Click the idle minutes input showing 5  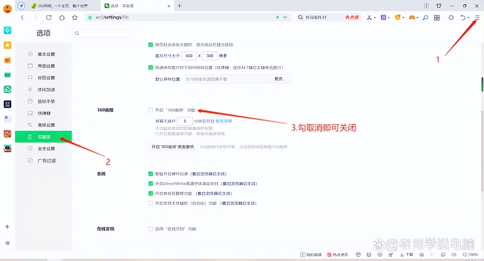[x=185, y=121]
